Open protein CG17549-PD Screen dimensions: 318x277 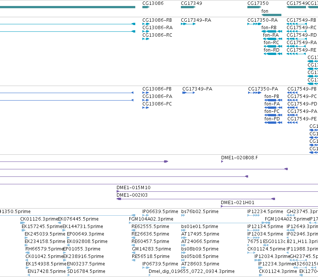tap(302, 104)
